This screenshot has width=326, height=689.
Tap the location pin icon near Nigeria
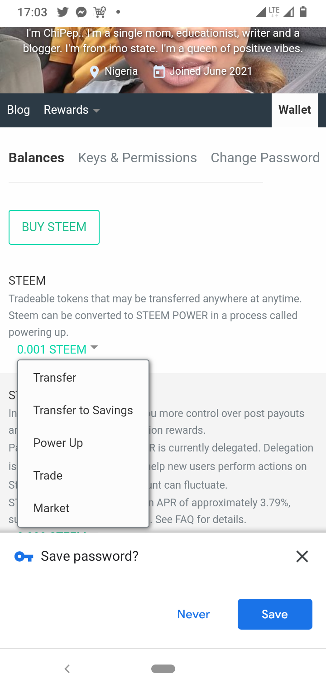click(95, 72)
